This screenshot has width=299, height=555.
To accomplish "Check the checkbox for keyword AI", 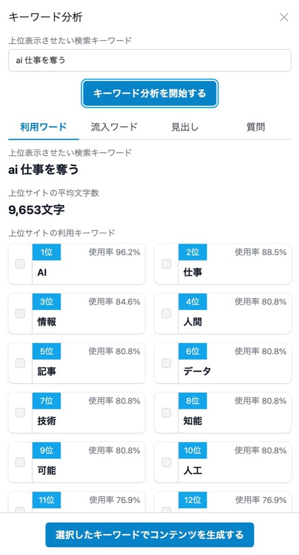I will (x=19, y=264).
